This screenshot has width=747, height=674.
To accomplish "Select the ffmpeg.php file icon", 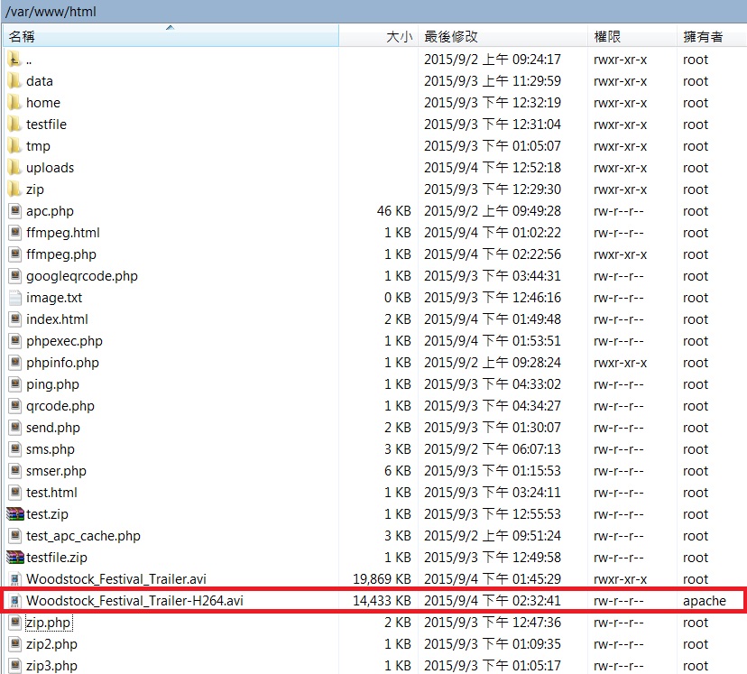I will pyautogui.click(x=15, y=254).
